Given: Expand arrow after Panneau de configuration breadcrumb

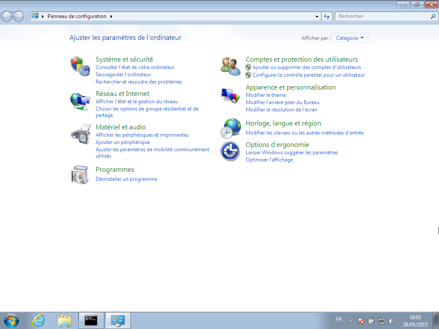Looking at the screenshot, I should pos(111,16).
